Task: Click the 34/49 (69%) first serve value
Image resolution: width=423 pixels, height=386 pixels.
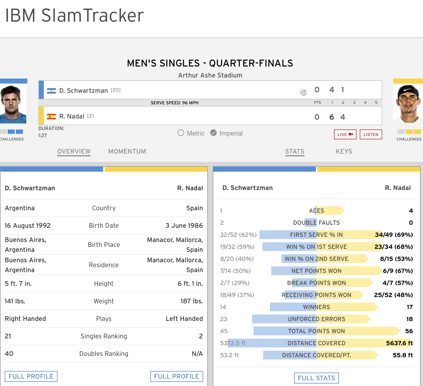Action: (394, 235)
